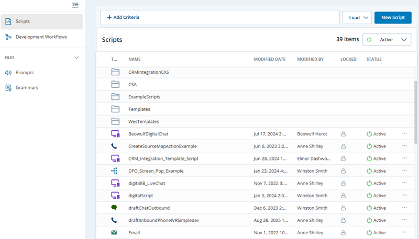Go to Prompts in the sidebar
Image resolution: width=419 pixels, height=239 pixels.
pyautogui.click(x=25, y=73)
